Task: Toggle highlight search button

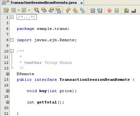Action: [x=59, y=10]
